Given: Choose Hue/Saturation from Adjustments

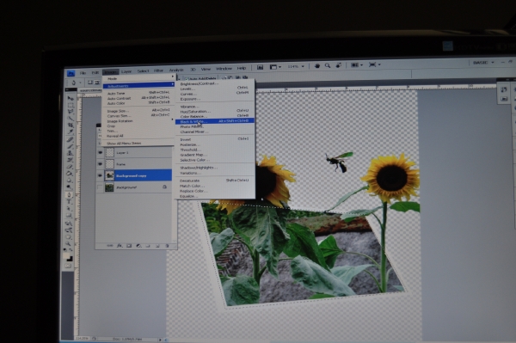Looking at the screenshot, I should (x=214, y=111).
